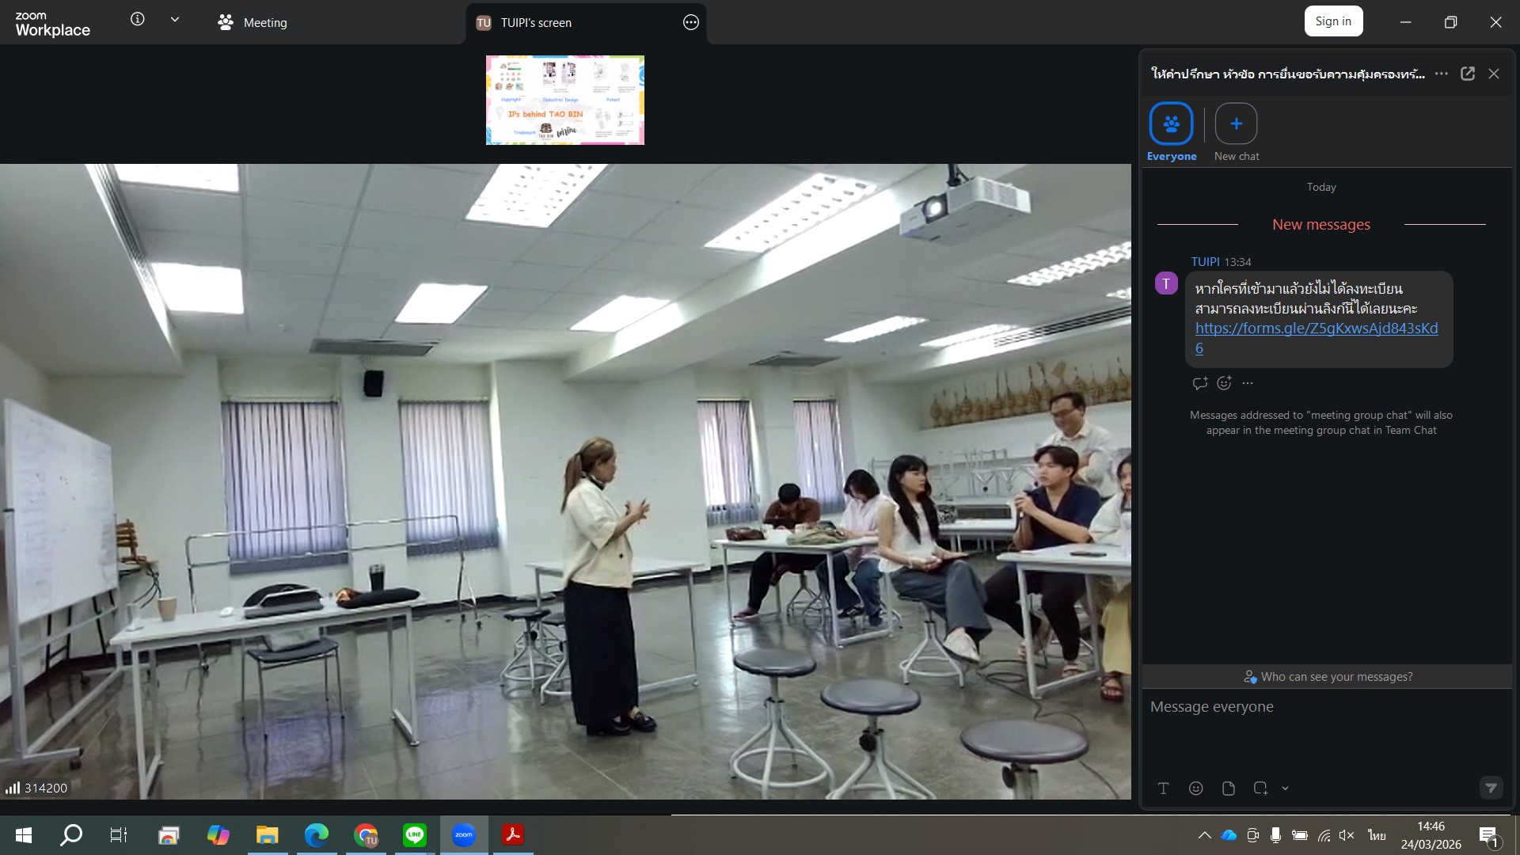Image resolution: width=1520 pixels, height=855 pixels.
Task: Click the meeting info icon
Action: [x=138, y=20]
